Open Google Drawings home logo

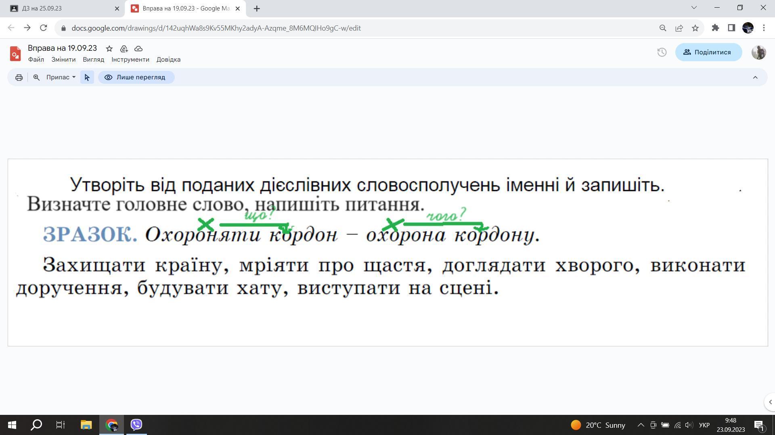(15, 53)
